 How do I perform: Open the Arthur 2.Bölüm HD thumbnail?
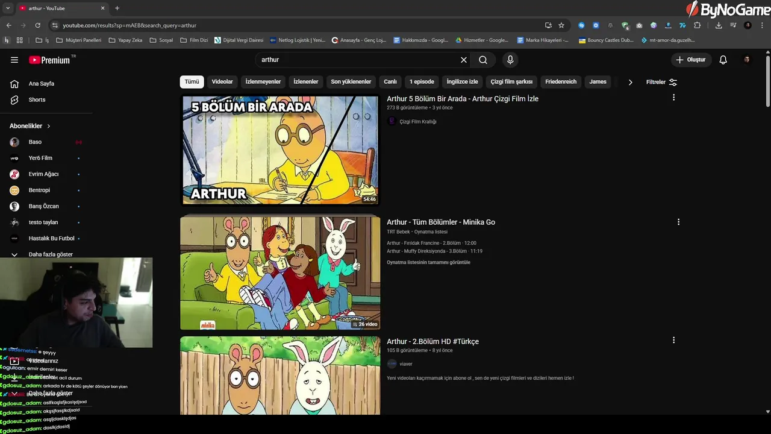[280, 376]
